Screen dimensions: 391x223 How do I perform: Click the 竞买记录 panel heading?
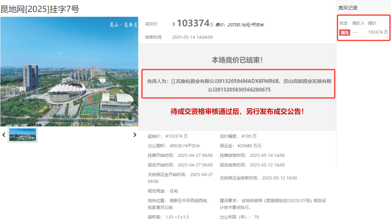point(348,8)
